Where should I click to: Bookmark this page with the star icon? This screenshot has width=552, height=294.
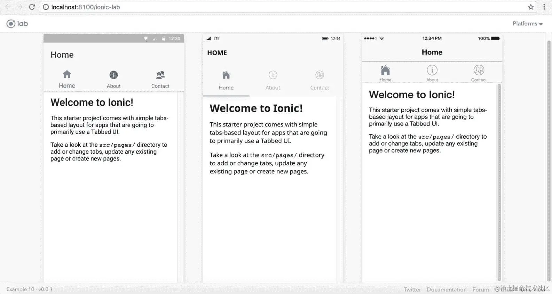click(531, 7)
